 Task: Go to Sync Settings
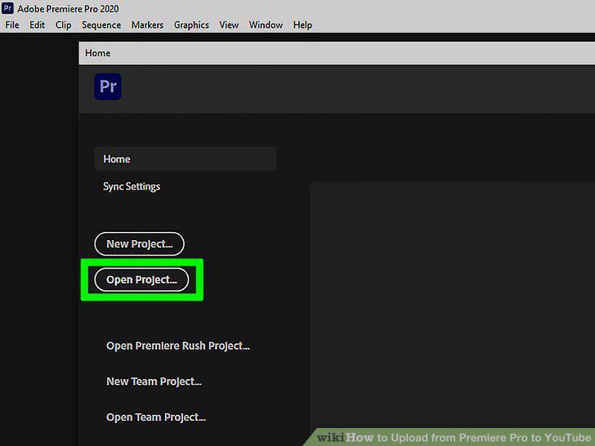[132, 186]
